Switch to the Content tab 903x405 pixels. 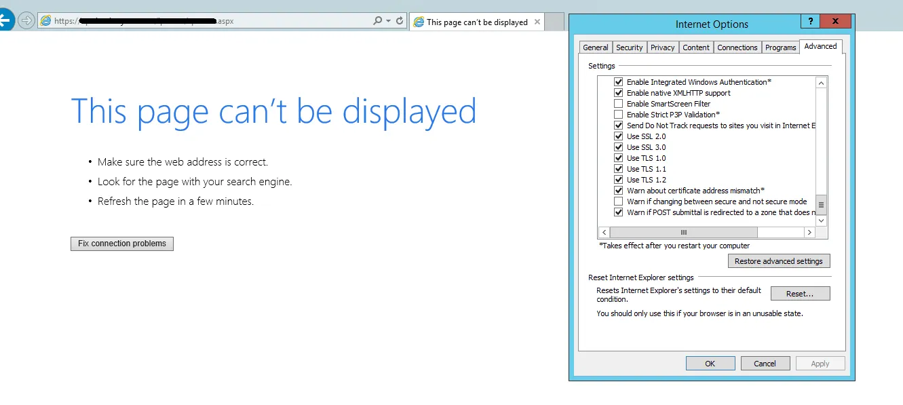tap(696, 47)
